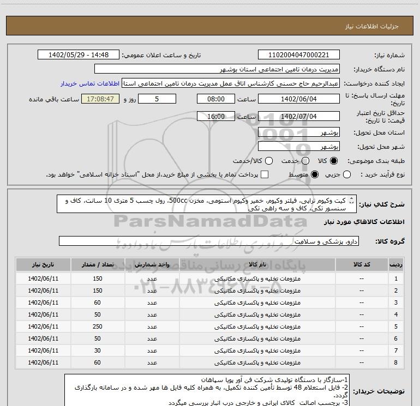Click the item name in row 4

257,314
